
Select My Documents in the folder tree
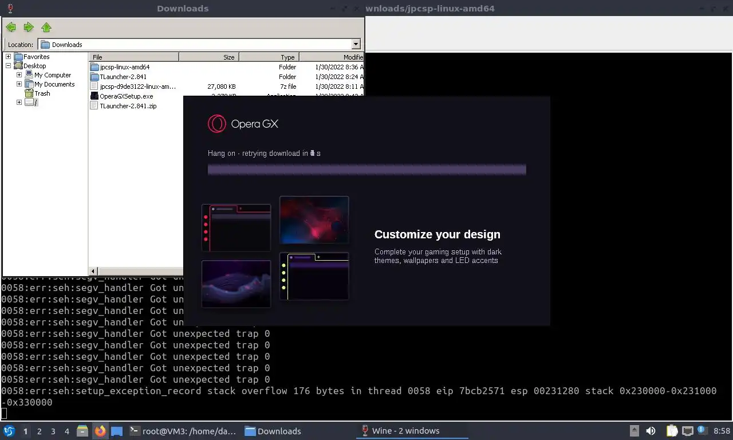54,84
